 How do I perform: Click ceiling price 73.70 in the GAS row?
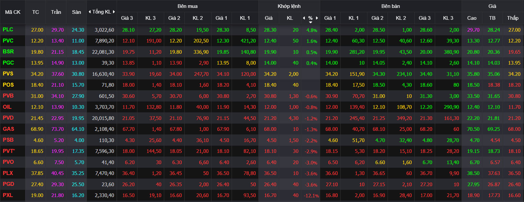coord(57,129)
